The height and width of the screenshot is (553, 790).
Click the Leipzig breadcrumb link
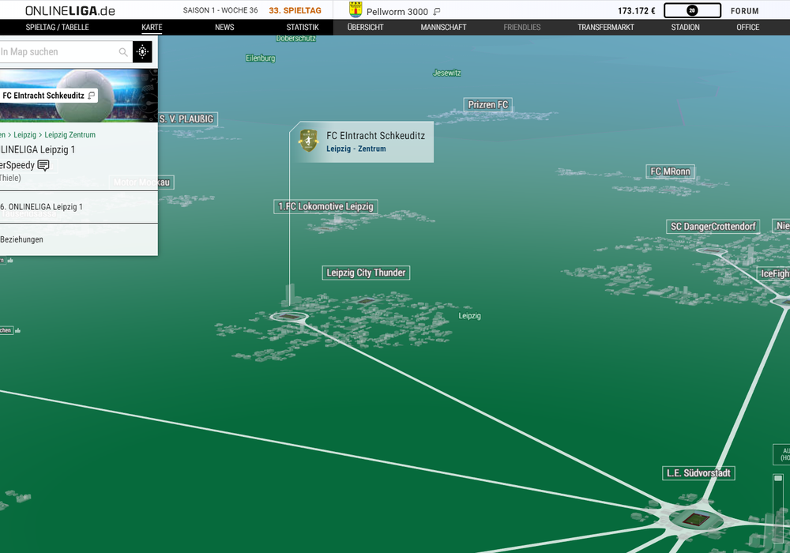24,135
